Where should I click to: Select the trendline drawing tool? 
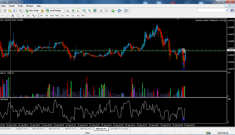click(8, 15)
